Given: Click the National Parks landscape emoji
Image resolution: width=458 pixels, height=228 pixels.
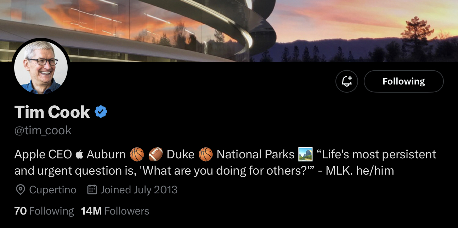Looking at the screenshot, I should point(306,154).
